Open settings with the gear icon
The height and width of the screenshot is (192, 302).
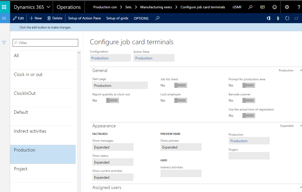click(x=287, y=7)
